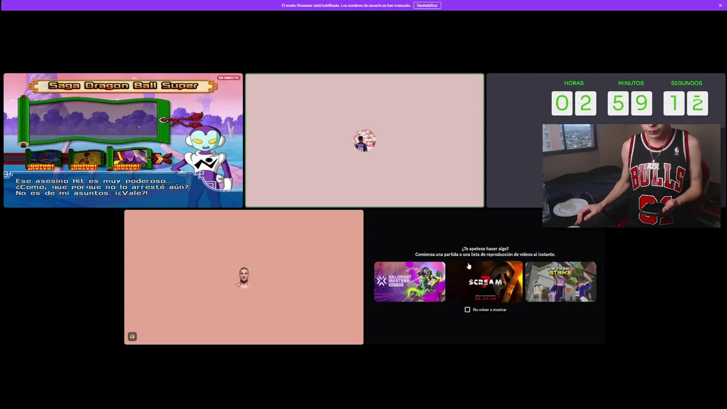The width and height of the screenshot is (727, 409).
Task: Click the 'El modo Streamer está habilitado' text
Action: tap(346, 5)
